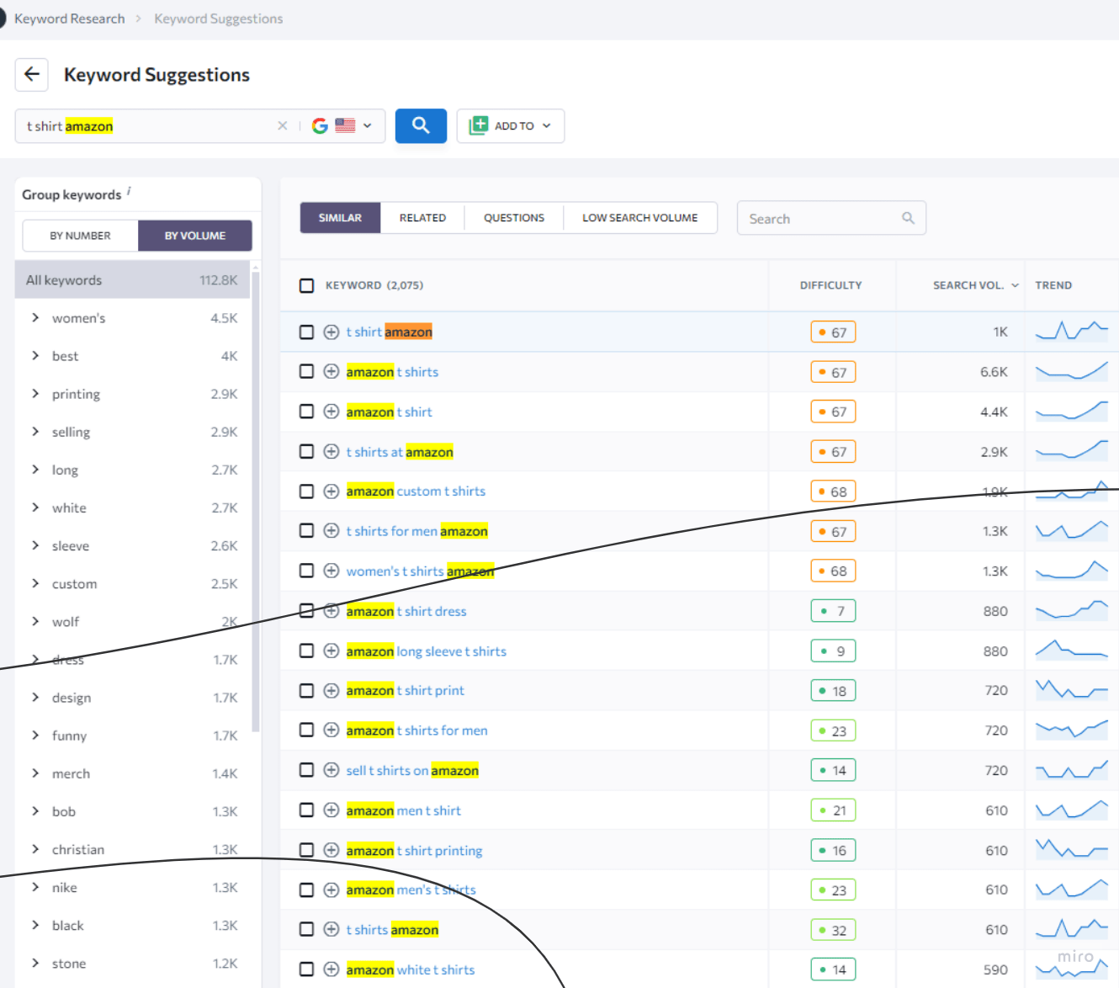
Task: Check the 't shirt amazon' row checkbox
Action: coord(307,332)
